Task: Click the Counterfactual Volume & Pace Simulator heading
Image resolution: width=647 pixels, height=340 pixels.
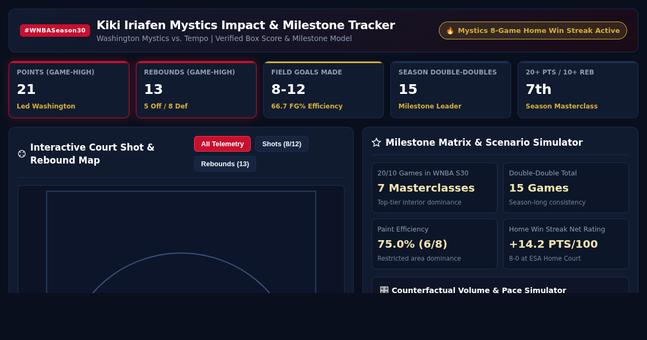Action: click(479, 290)
